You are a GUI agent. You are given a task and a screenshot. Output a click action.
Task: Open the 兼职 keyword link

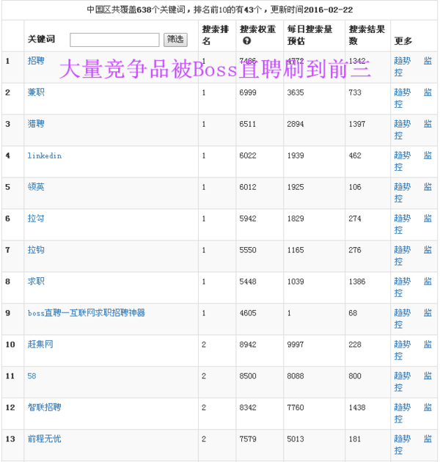(36, 92)
